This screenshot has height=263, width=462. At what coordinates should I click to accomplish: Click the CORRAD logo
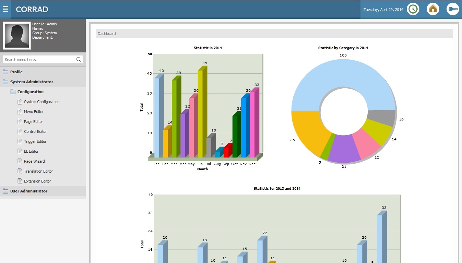[32, 9]
